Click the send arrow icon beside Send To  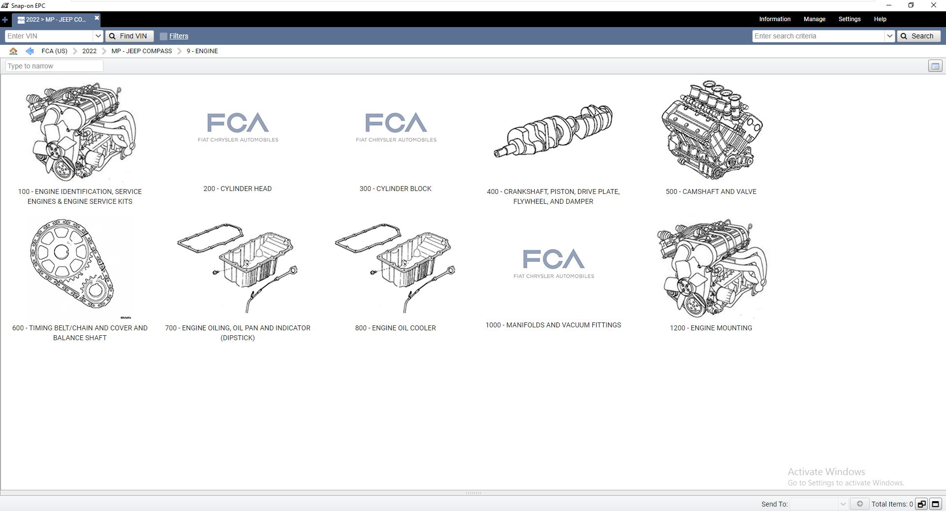click(x=860, y=504)
